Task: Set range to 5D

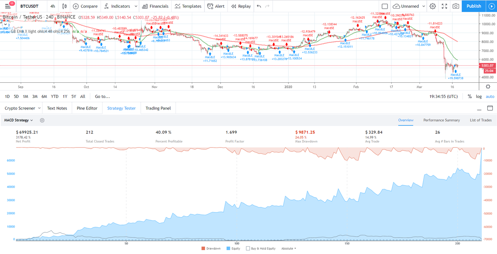Action: click(x=16, y=96)
